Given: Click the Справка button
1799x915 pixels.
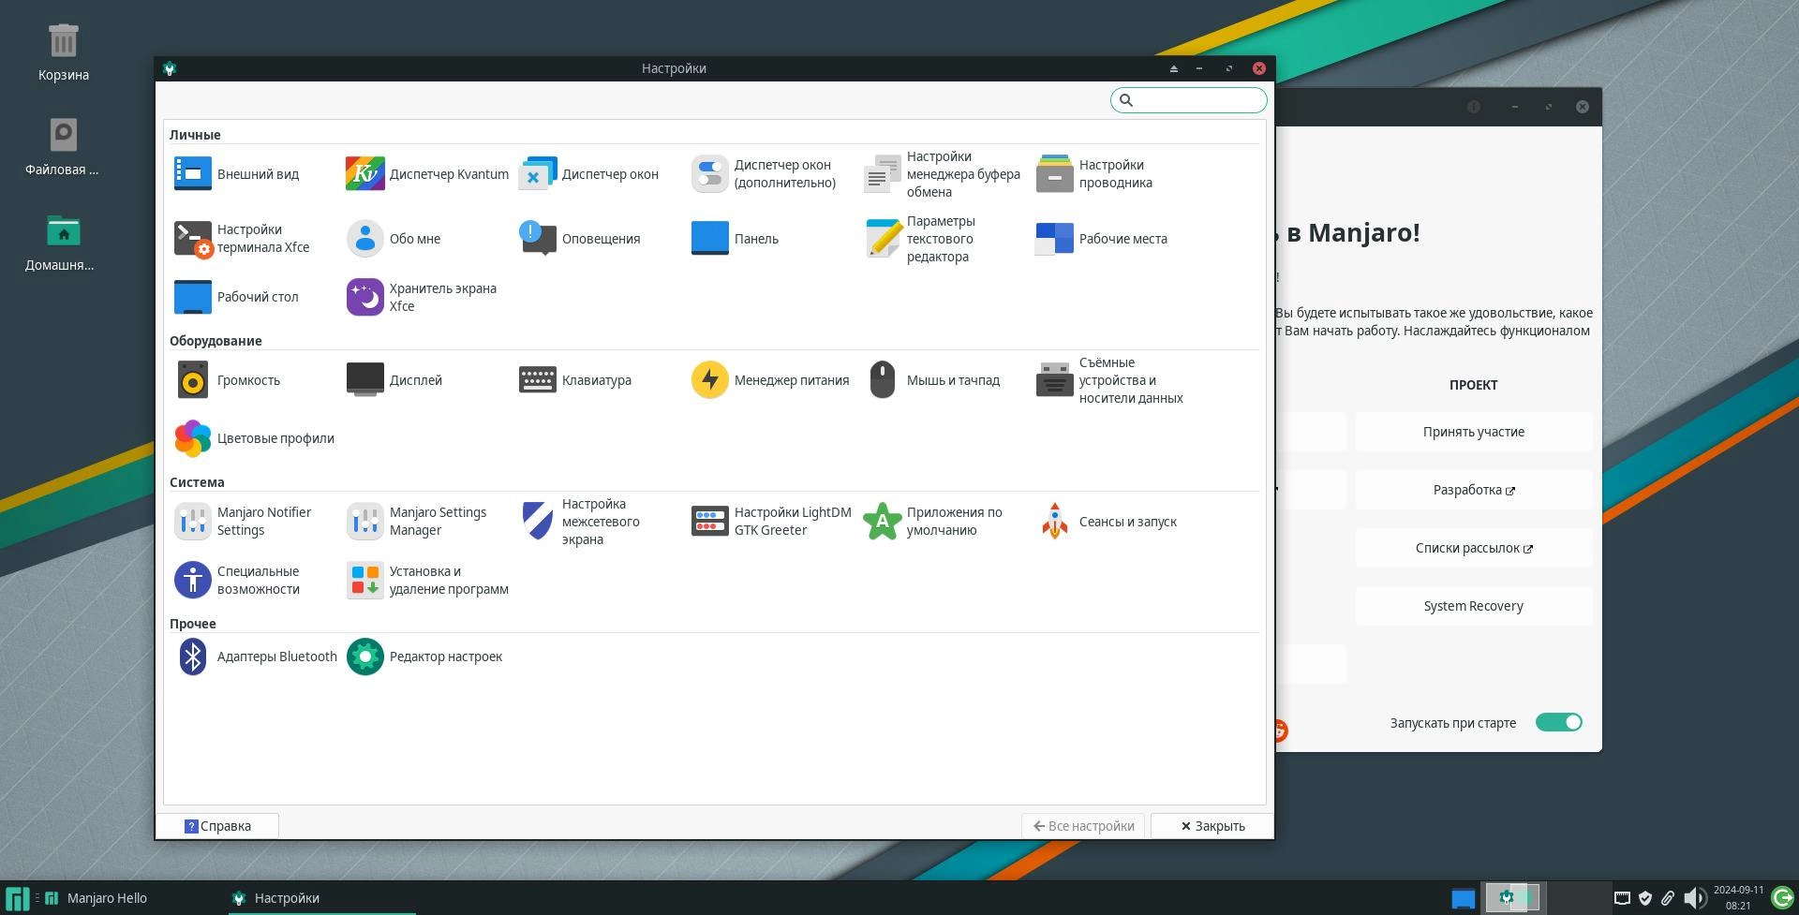Looking at the screenshot, I should coord(217,826).
